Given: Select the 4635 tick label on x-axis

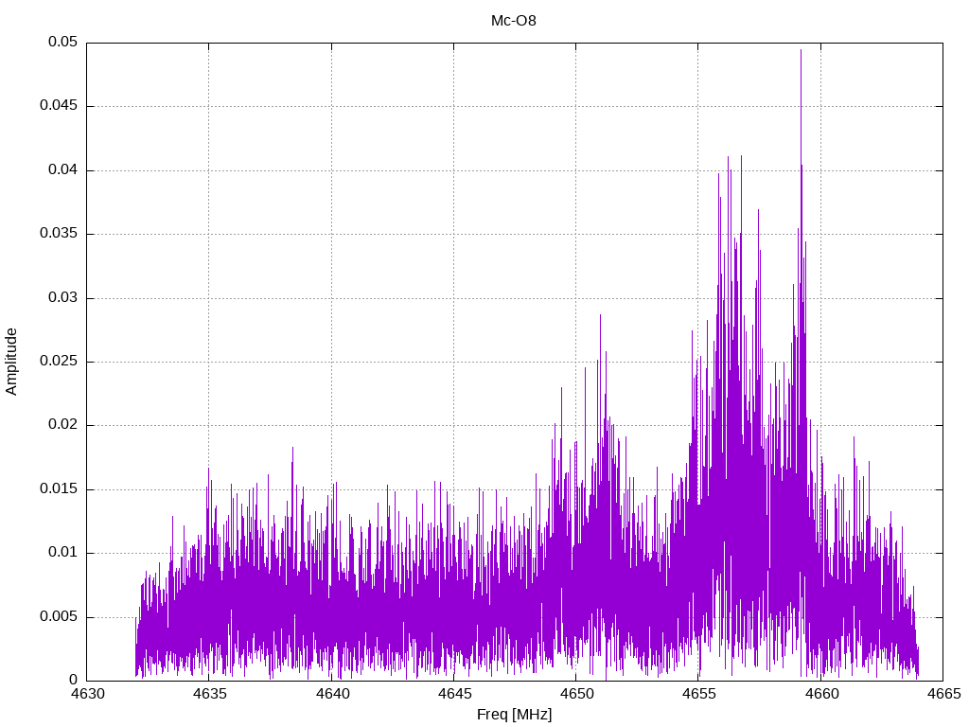Looking at the screenshot, I should pos(209,695).
